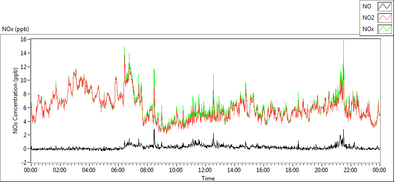
Task: Click the y-axis value 12
Action: [x=24, y=67]
